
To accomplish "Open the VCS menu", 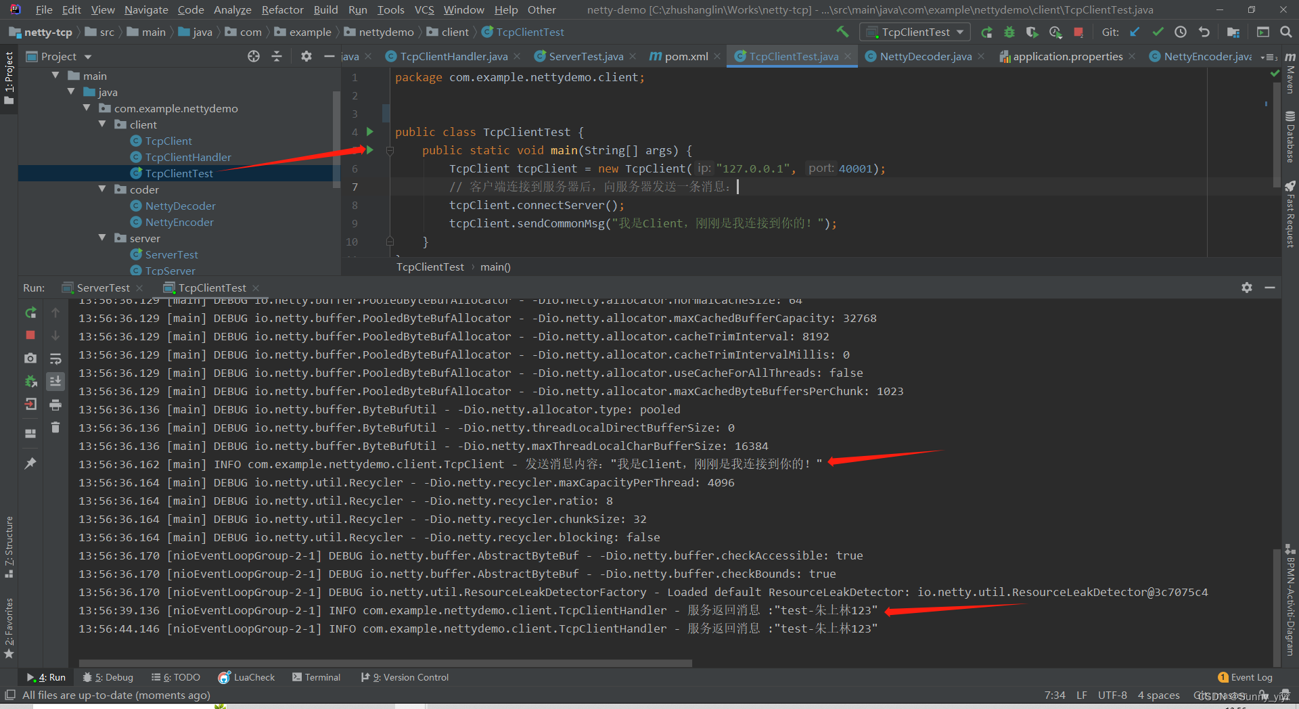I will point(424,9).
